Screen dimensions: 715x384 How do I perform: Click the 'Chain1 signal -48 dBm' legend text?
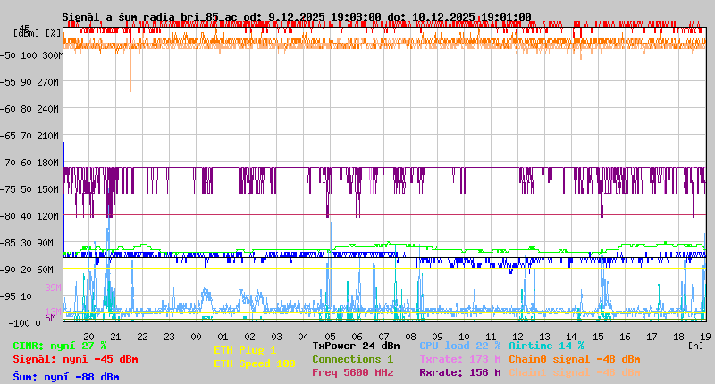(x=574, y=372)
